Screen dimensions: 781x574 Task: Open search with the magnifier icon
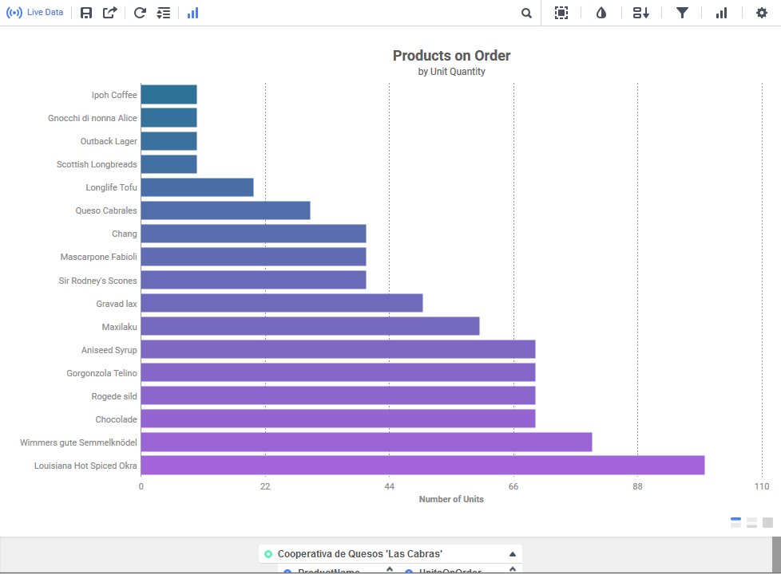pos(526,14)
